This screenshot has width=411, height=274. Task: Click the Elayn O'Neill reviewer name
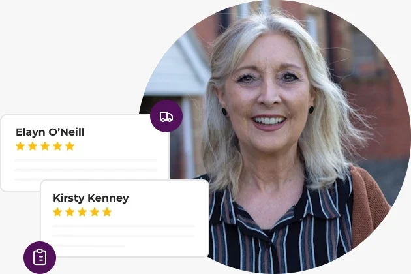pos(50,132)
